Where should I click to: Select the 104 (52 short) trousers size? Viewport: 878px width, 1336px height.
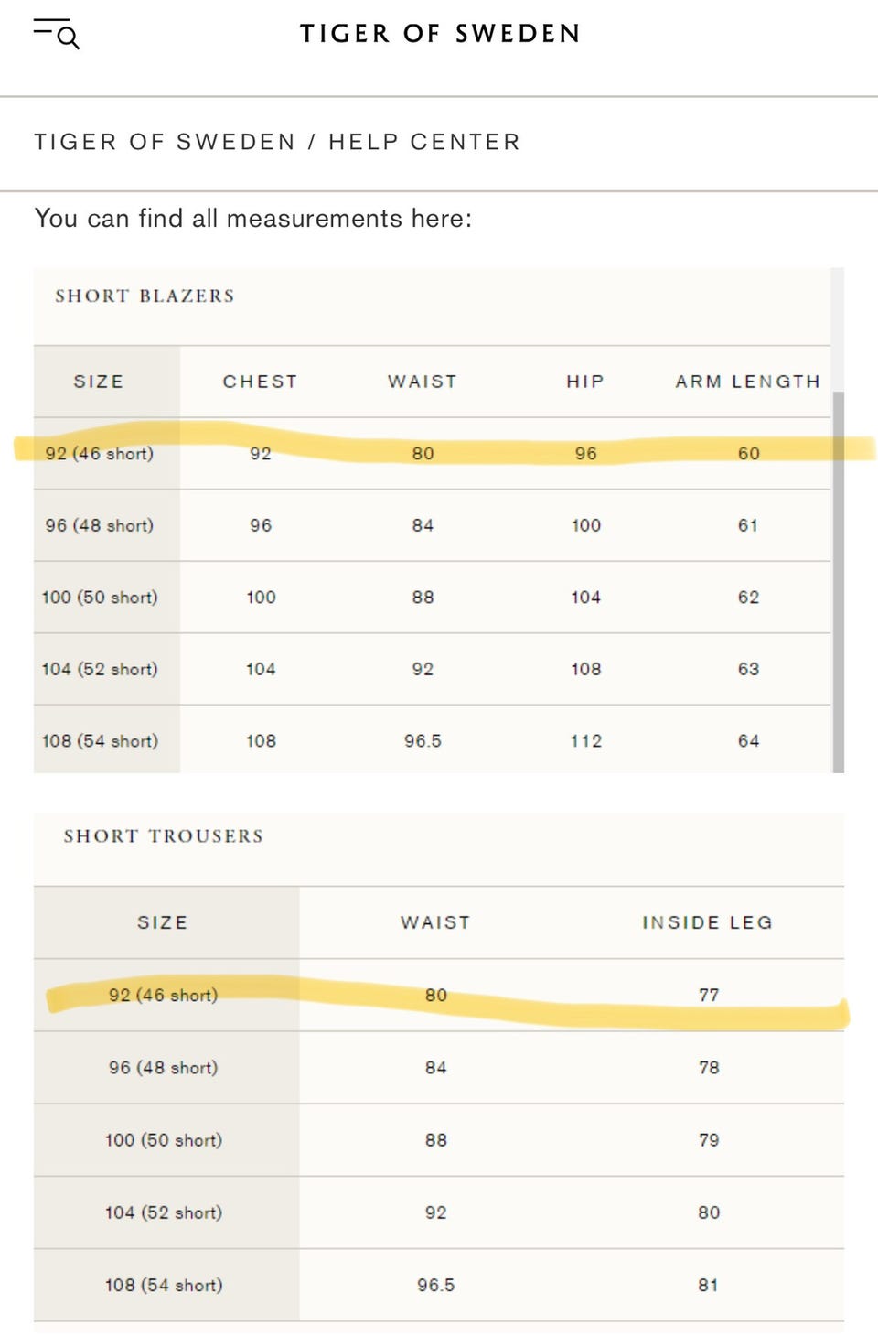pyautogui.click(x=164, y=1212)
